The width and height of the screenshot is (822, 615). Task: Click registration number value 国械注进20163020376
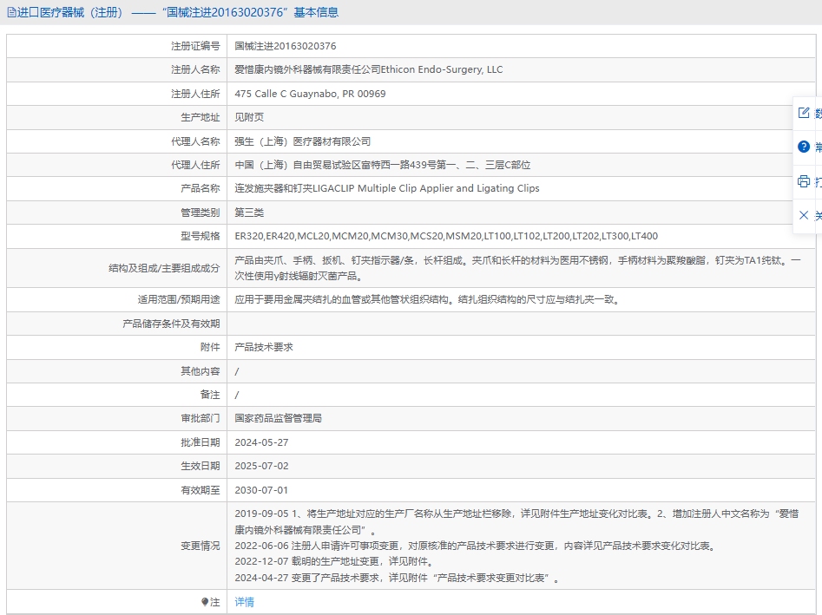tap(285, 46)
